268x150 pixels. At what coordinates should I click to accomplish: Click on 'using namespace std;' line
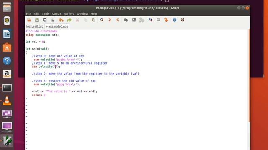tap(42, 35)
